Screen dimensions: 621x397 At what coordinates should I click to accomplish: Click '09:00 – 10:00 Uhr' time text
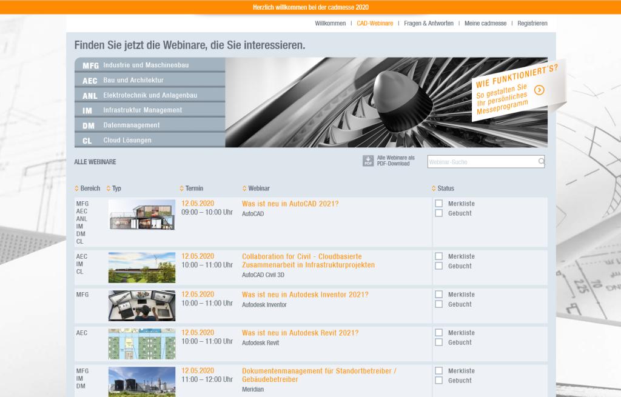coord(207,212)
